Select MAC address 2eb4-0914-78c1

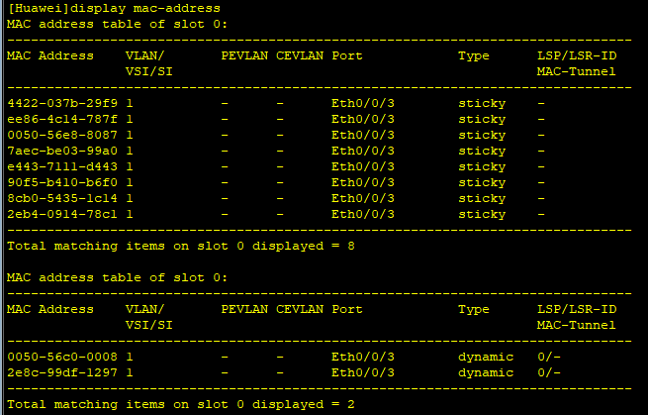point(62,214)
